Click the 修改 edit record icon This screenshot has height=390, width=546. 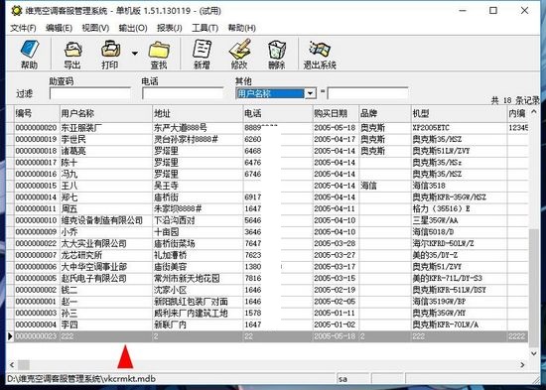[240, 49]
